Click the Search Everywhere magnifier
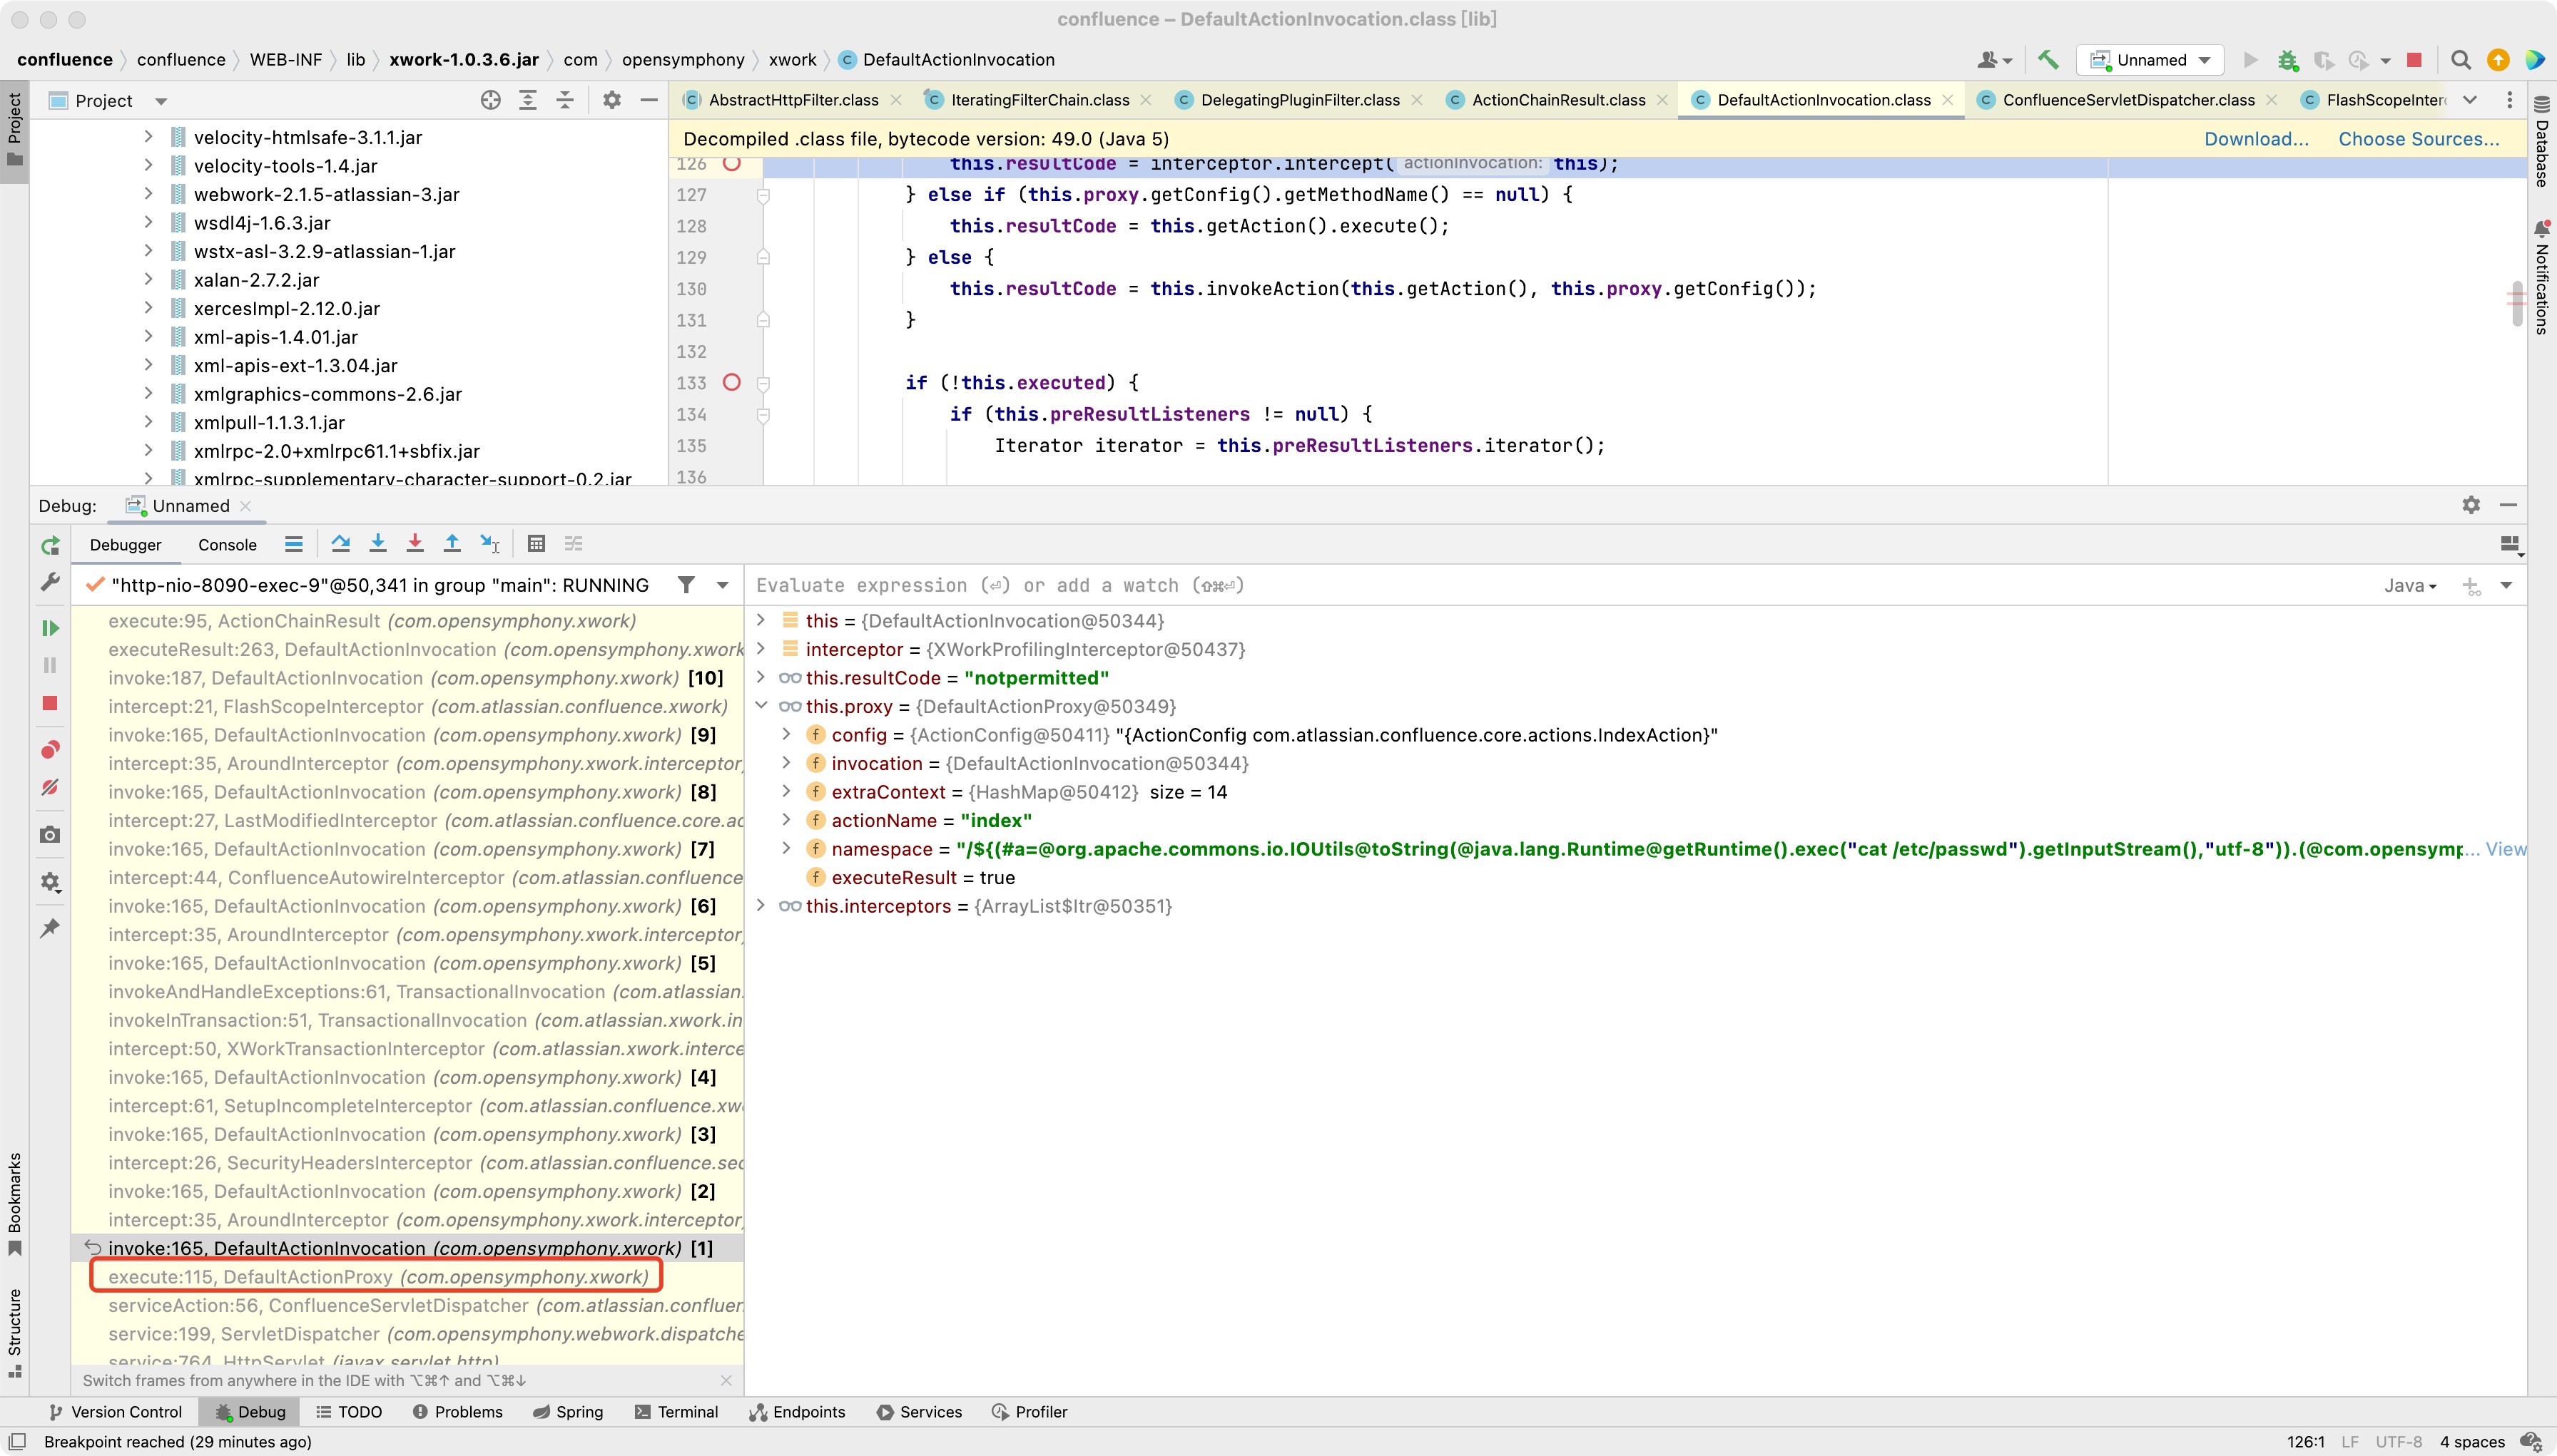 pyautogui.click(x=2461, y=60)
